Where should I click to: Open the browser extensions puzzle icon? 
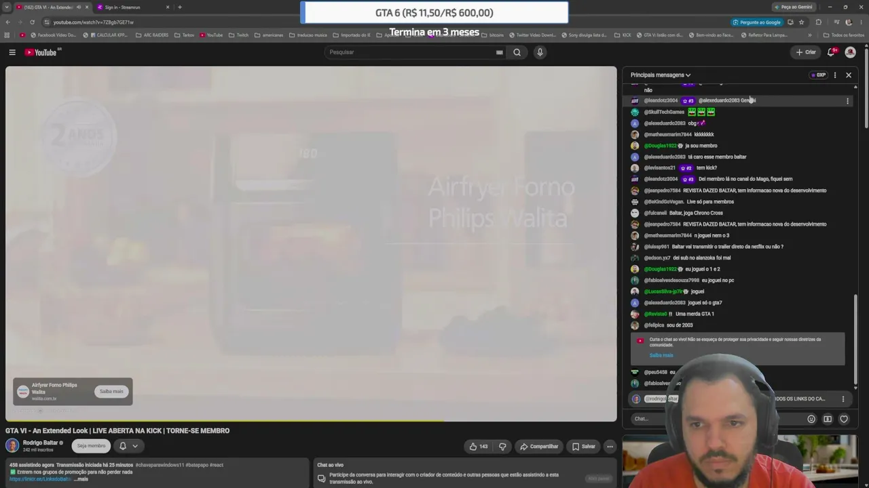(818, 22)
